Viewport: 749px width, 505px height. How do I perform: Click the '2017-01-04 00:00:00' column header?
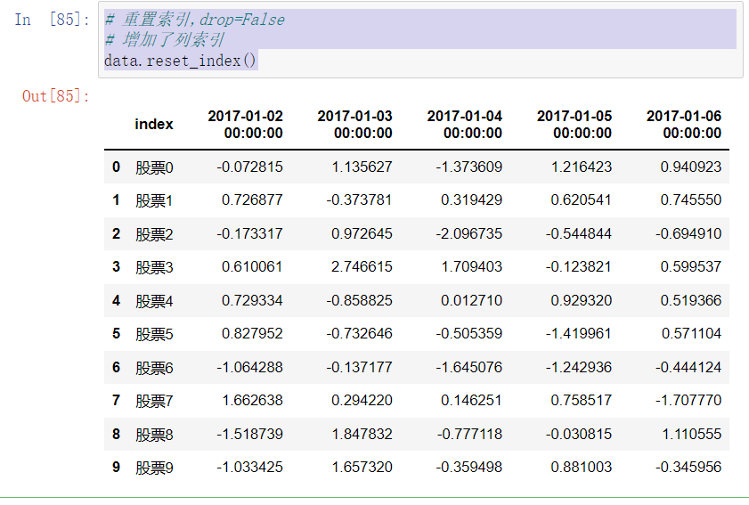[x=464, y=124]
